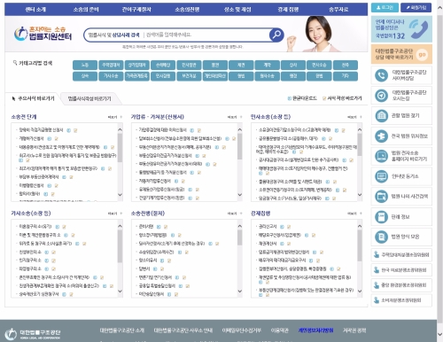Click the 법률지원센터 logo
Screen dimensions: 443x342
pos(43,34)
